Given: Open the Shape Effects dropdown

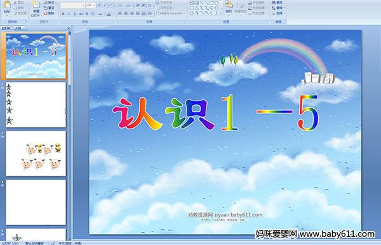Looking at the screenshot, I should tap(257, 13).
